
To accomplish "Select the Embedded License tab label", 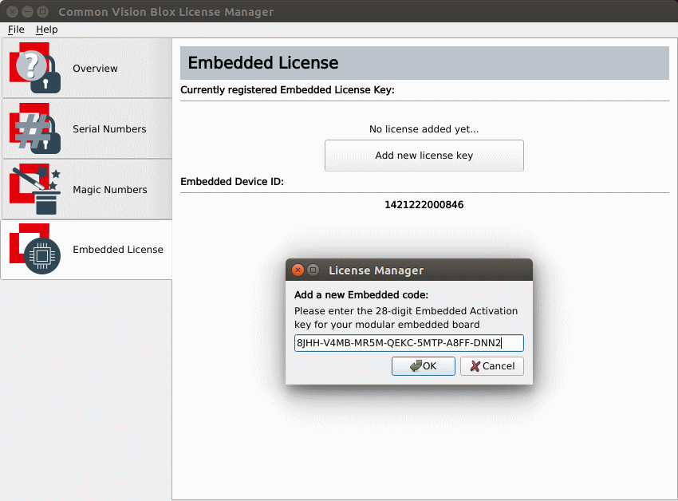I will point(118,250).
